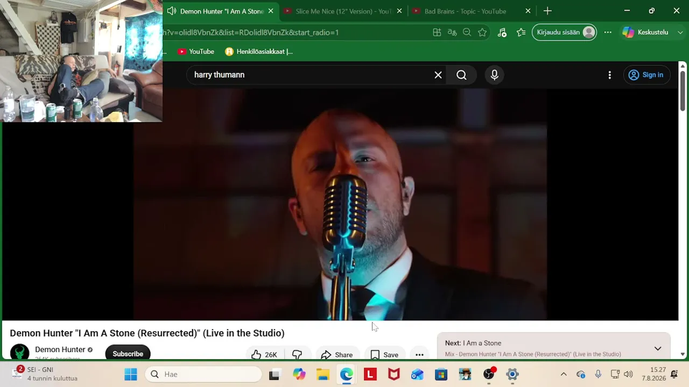Image resolution: width=689 pixels, height=387 pixels.
Task: Open McAfee from the taskbar
Action: click(x=394, y=374)
